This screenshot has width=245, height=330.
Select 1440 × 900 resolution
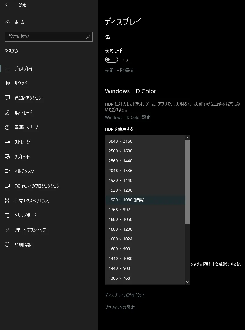(145, 268)
